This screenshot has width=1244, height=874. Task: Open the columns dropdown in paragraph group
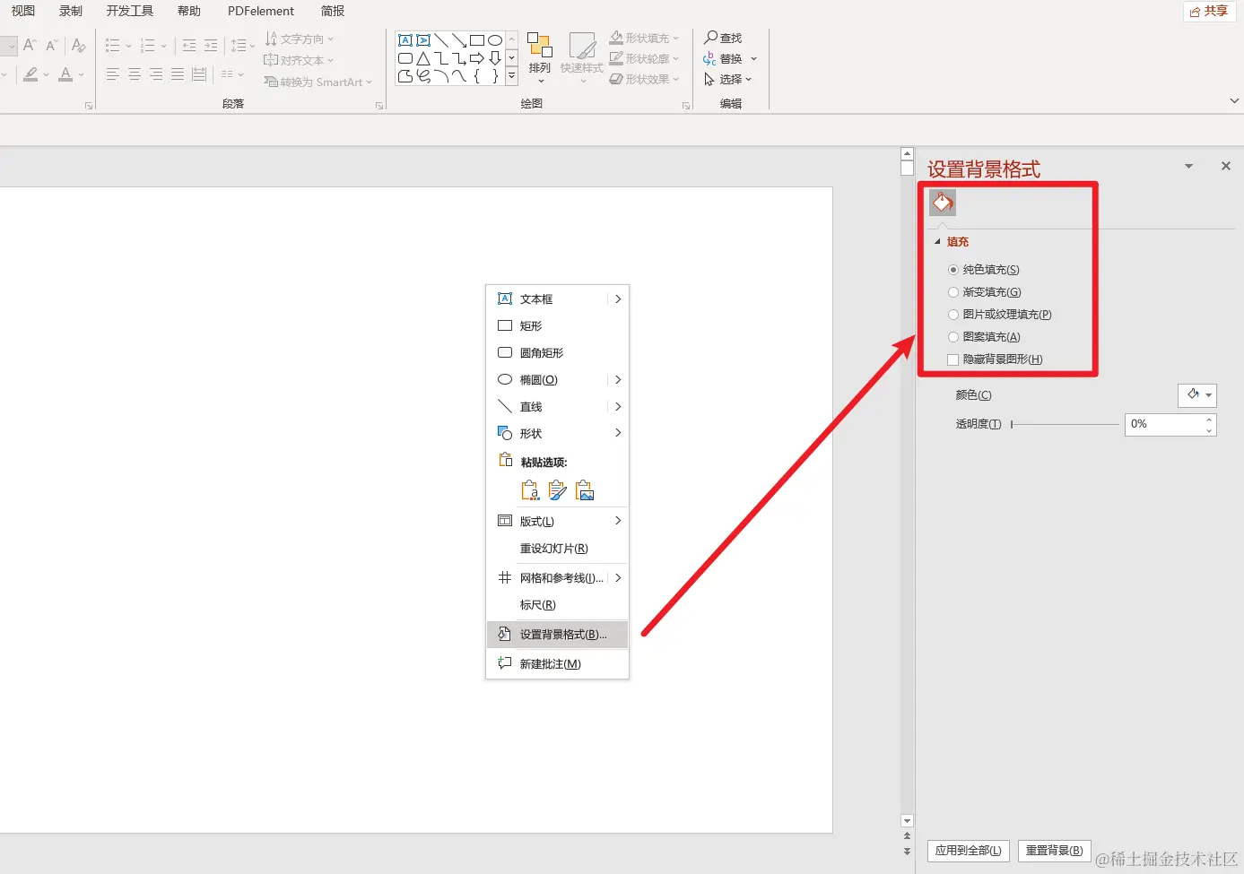[232, 74]
